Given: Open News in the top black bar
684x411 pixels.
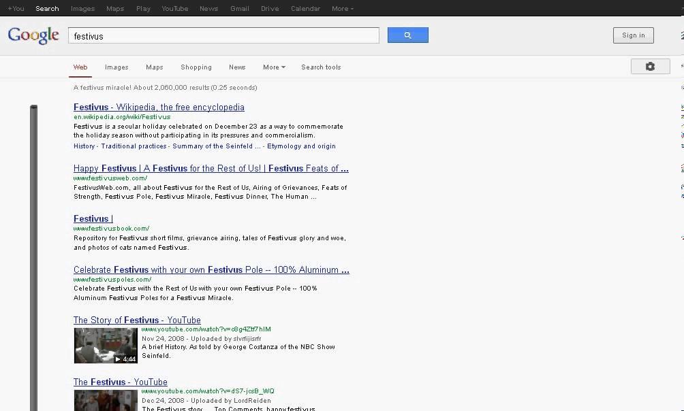Looking at the screenshot, I should tap(208, 8).
